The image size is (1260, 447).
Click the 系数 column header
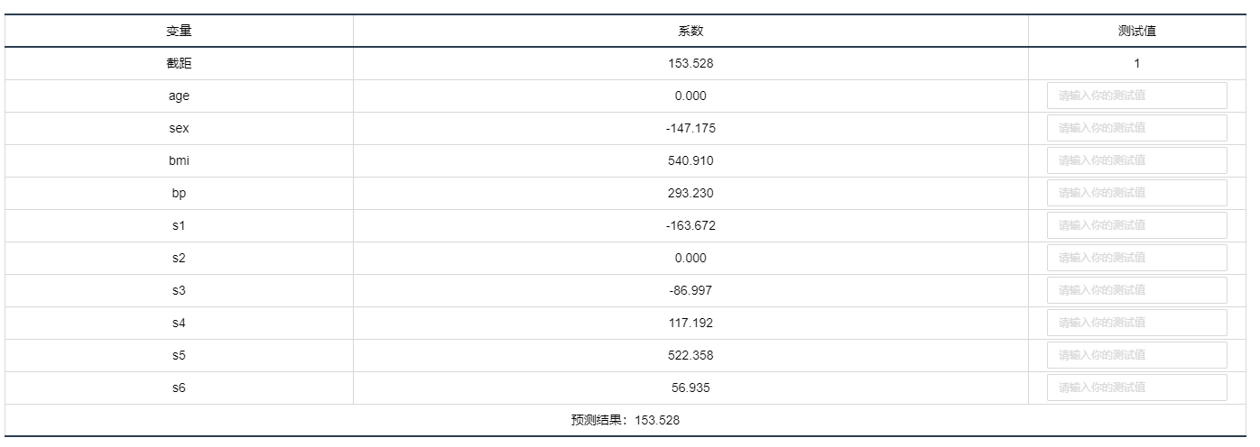click(x=690, y=31)
